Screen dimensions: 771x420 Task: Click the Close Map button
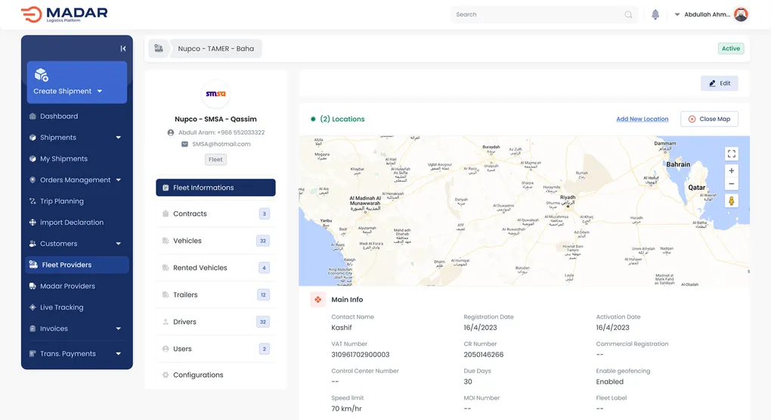pyautogui.click(x=709, y=119)
